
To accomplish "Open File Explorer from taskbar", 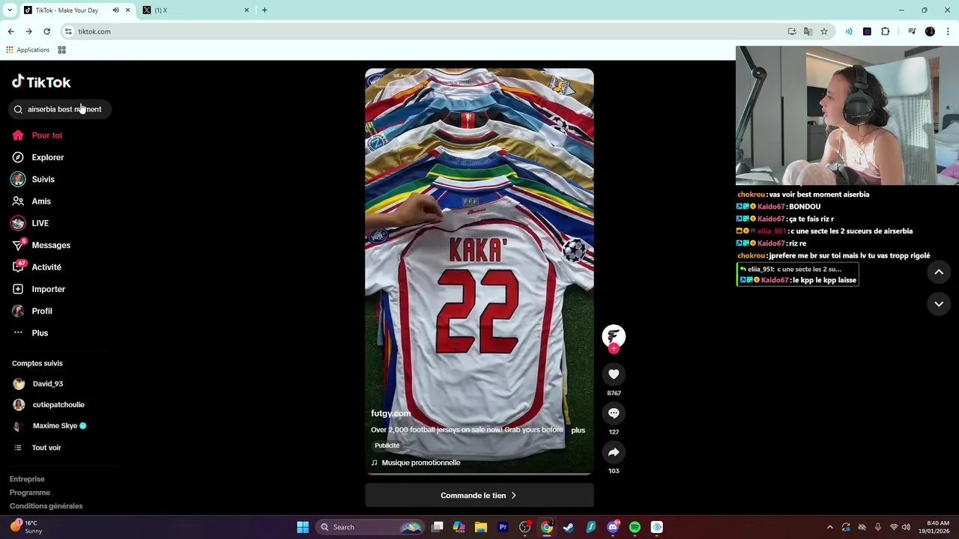I will (x=481, y=527).
